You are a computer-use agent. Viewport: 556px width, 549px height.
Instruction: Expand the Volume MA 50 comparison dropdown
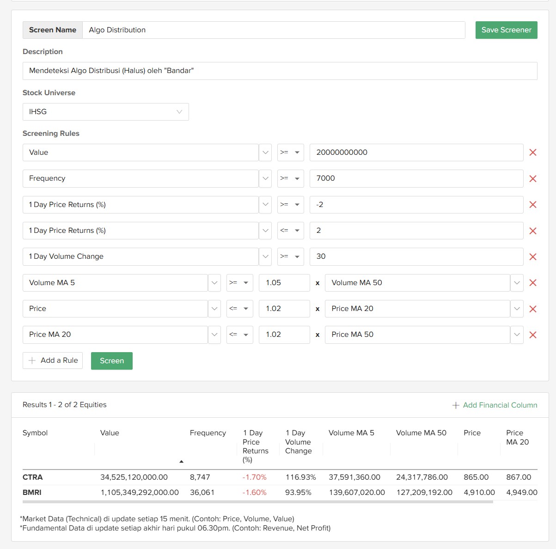517,283
